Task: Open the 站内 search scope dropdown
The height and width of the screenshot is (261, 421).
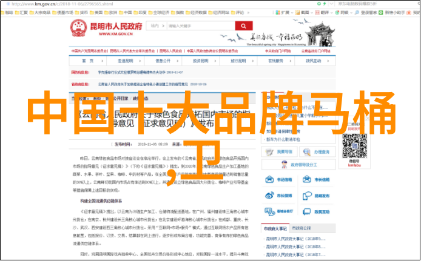Action: point(157,26)
